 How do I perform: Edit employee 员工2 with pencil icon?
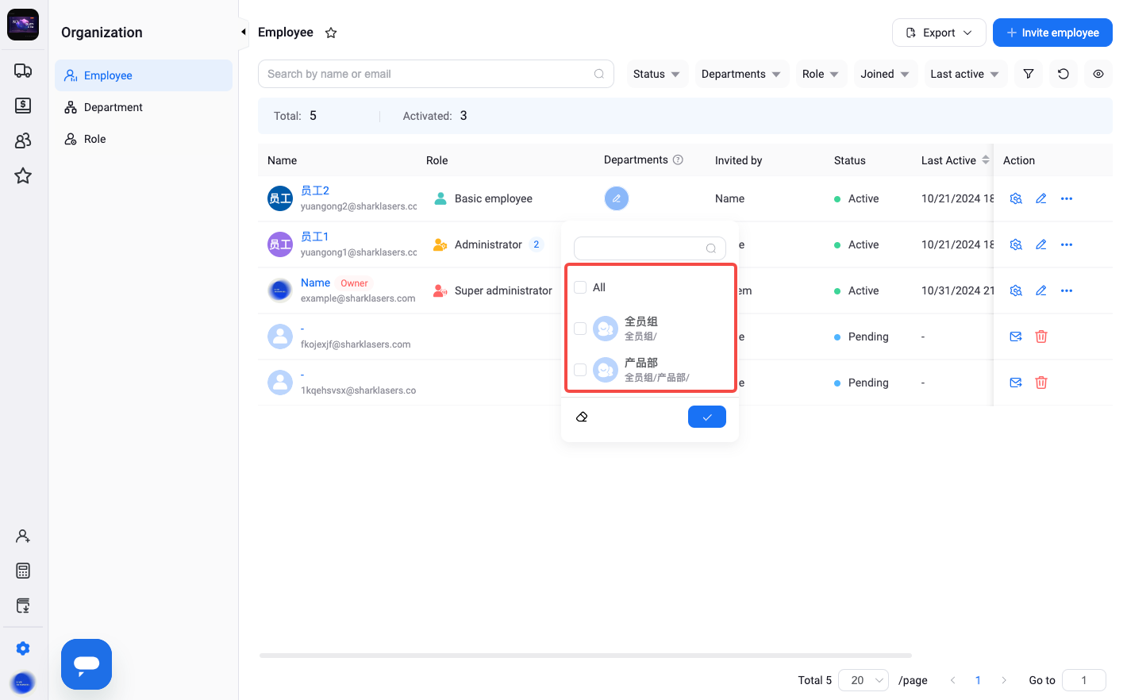[x=1041, y=198]
